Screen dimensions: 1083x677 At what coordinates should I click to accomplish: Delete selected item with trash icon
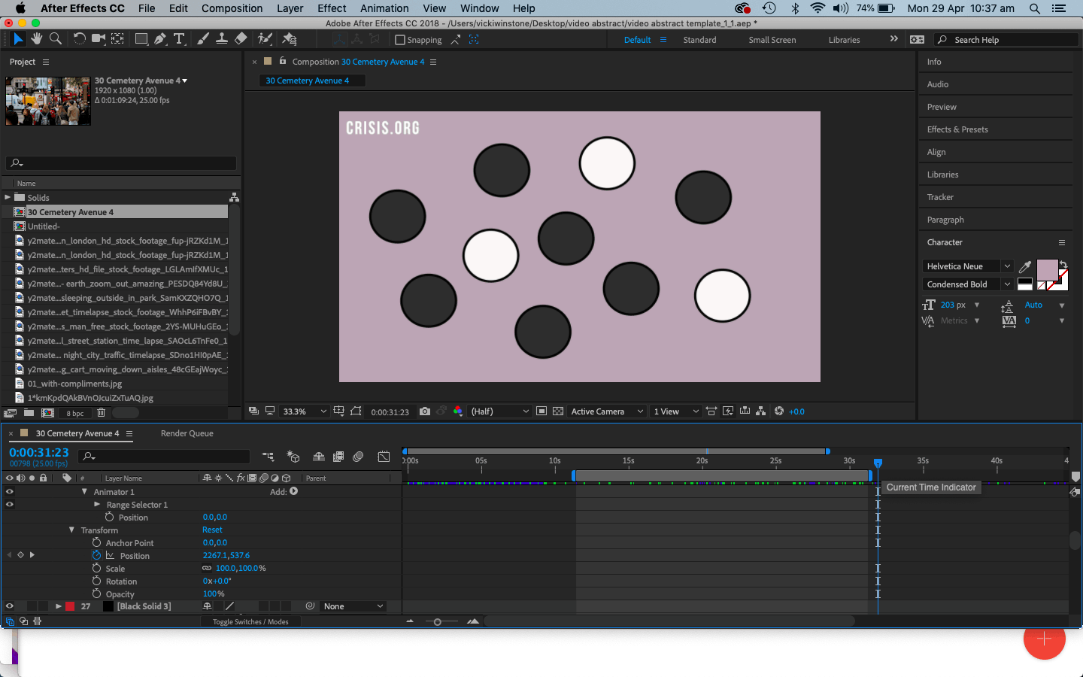coord(101,413)
